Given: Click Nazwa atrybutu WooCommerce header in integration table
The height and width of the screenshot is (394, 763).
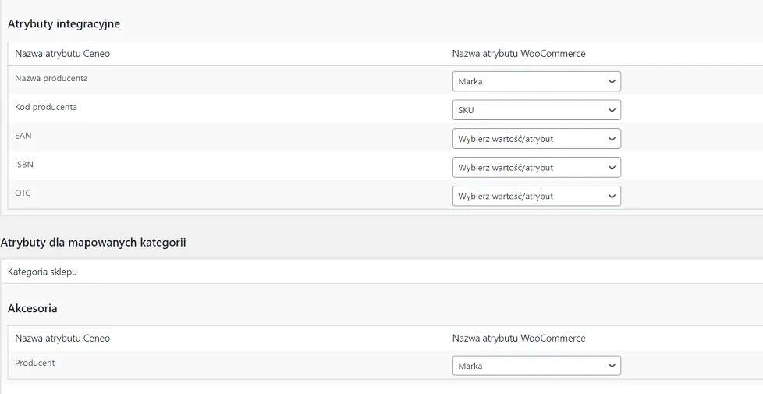Looking at the screenshot, I should click(519, 54).
